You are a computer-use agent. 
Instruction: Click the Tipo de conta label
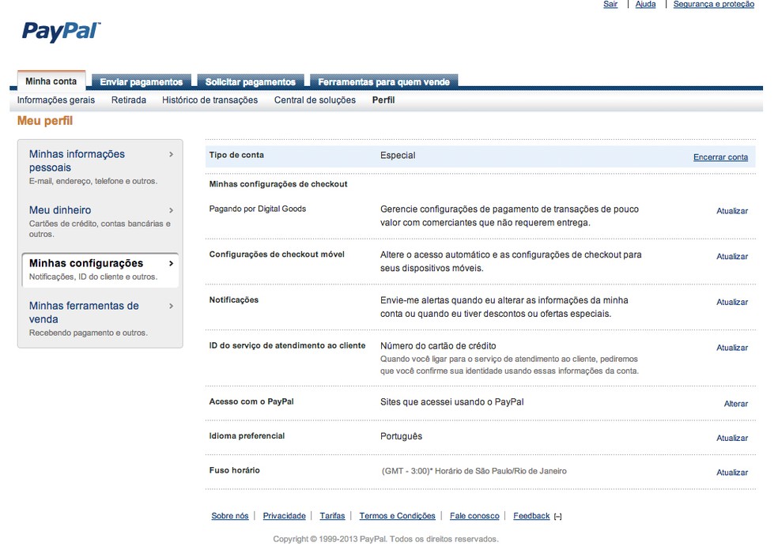pyautogui.click(x=236, y=155)
